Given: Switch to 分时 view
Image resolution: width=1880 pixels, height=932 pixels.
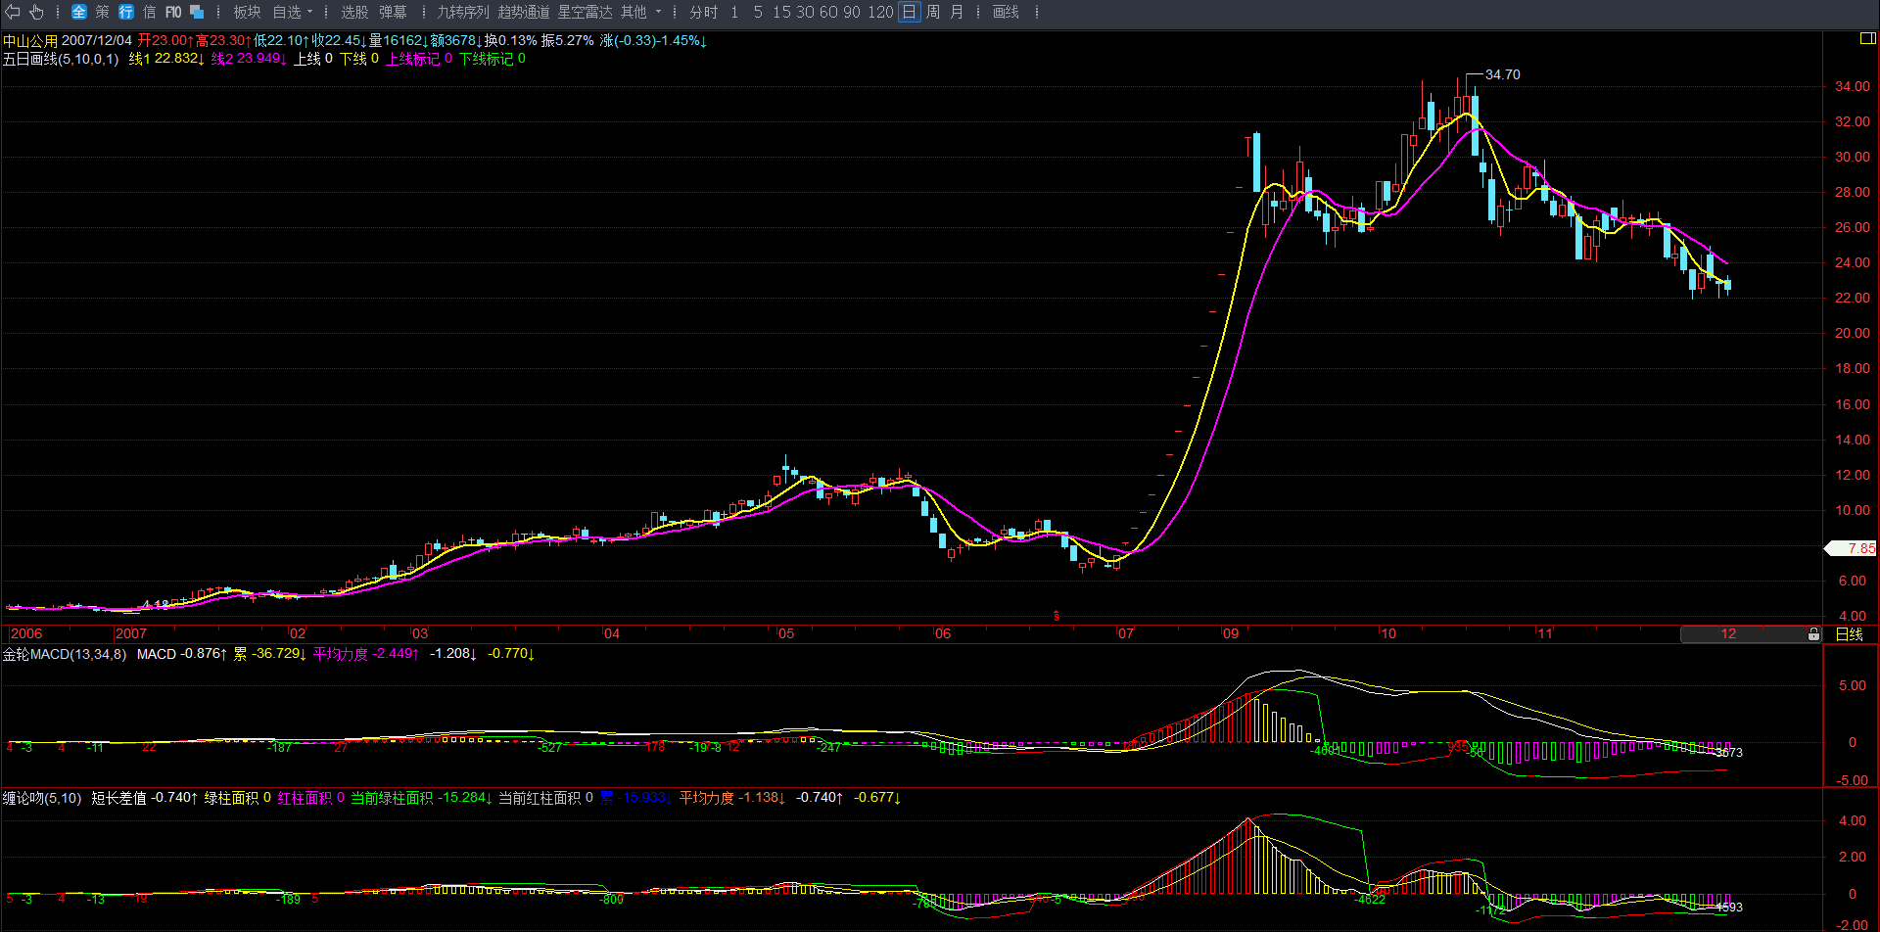Looking at the screenshot, I should (x=704, y=12).
